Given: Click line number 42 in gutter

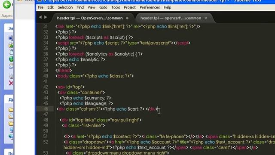Looking at the screenshot, I should (46, 87).
